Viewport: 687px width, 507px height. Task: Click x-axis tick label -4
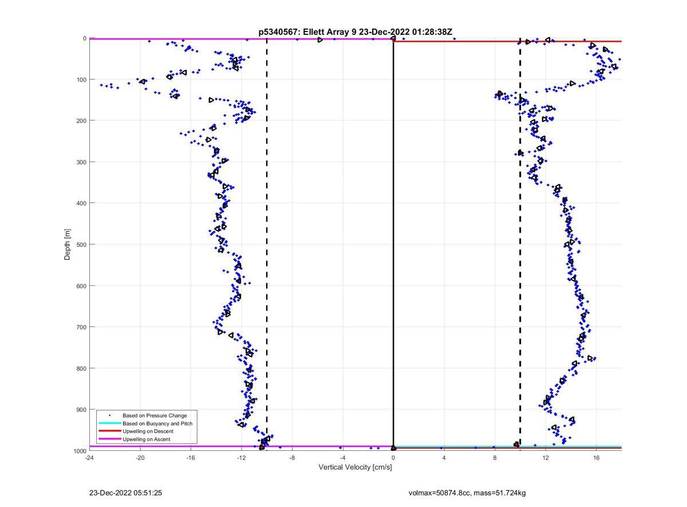point(342,458)
